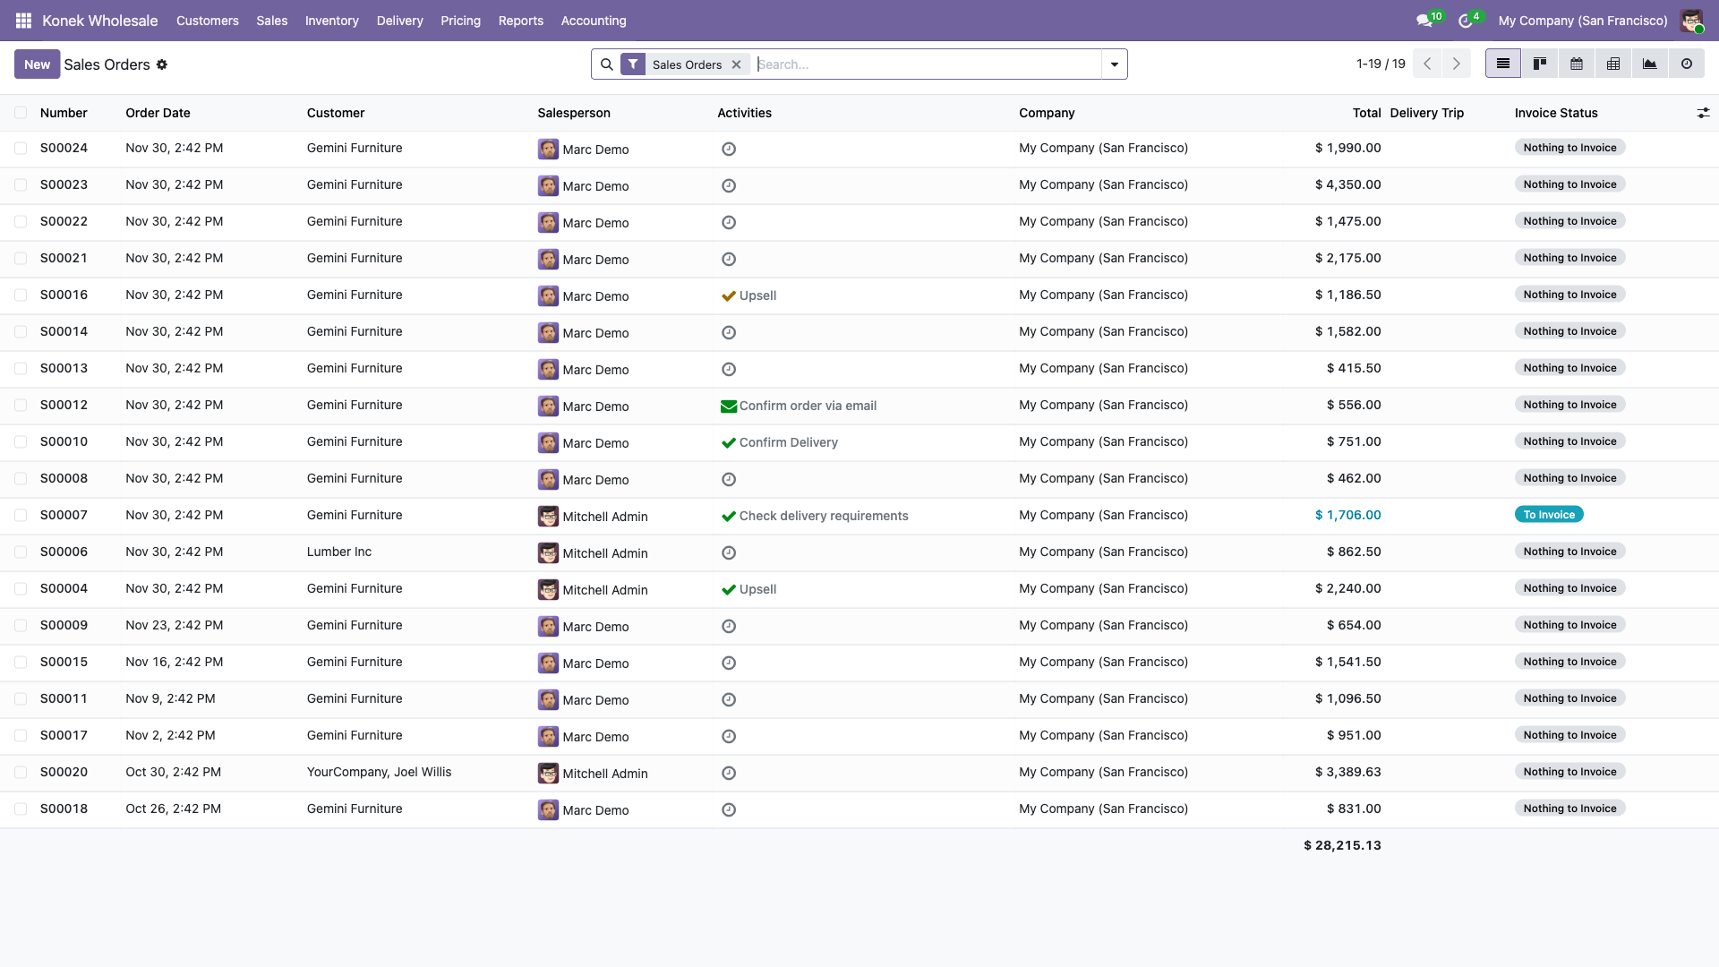Viewport: 1719px width, 967px height.
Task: Switch to Activity view
Action: 1687,64
